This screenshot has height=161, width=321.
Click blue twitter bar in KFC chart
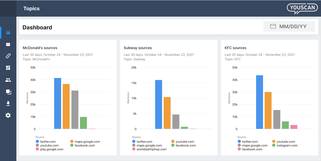(x=259, y=102)
